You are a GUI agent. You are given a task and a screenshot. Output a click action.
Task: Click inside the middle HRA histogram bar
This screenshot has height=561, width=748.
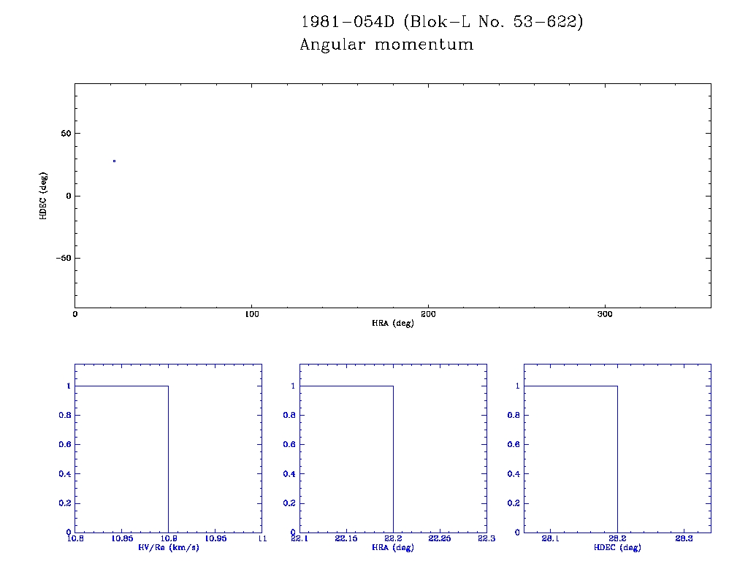346,459
